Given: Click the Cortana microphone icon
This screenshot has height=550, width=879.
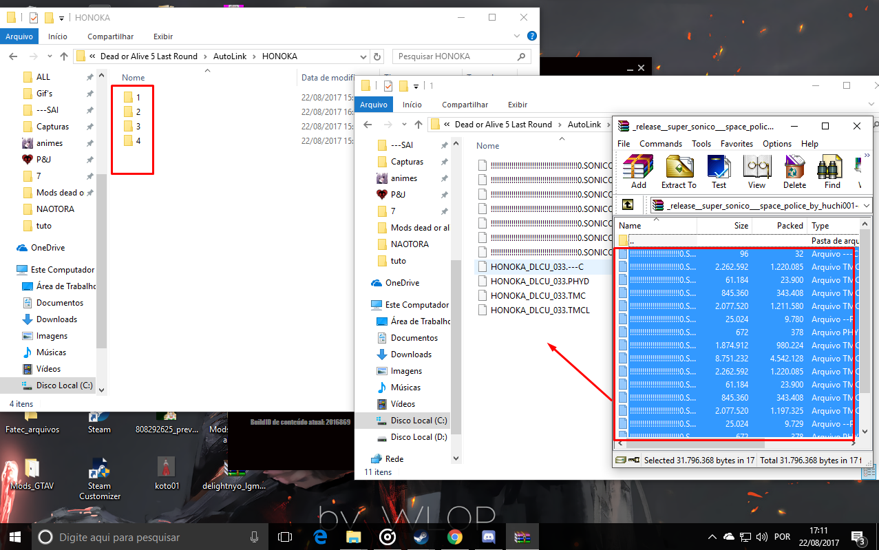Looking at the screenshot, I should point(255,537).
